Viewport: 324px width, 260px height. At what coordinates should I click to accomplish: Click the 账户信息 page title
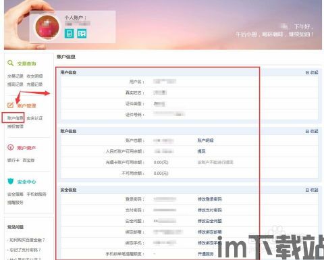[x=66, y=57]
